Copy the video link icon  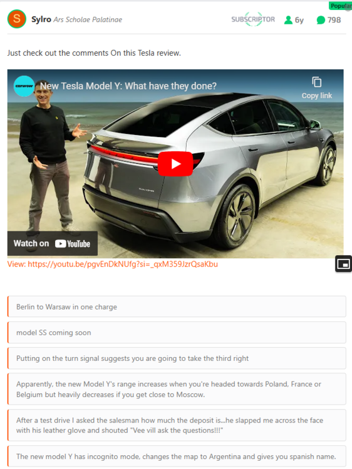[x=317, y=82]
